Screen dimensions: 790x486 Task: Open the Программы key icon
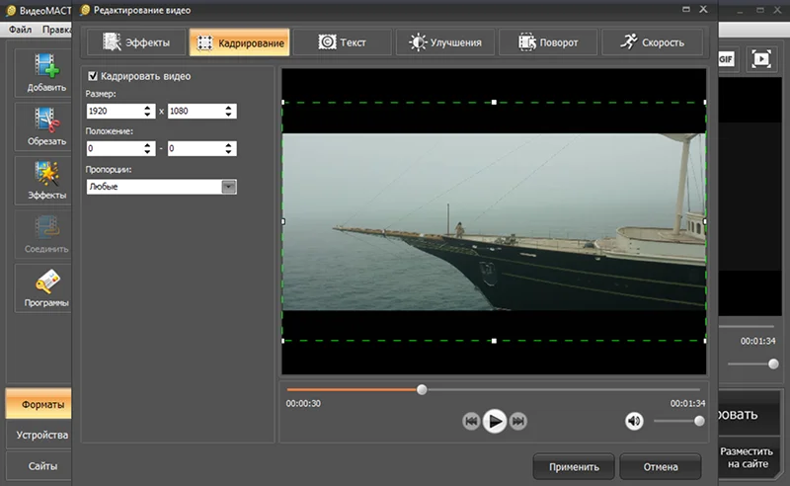(46, 282)
